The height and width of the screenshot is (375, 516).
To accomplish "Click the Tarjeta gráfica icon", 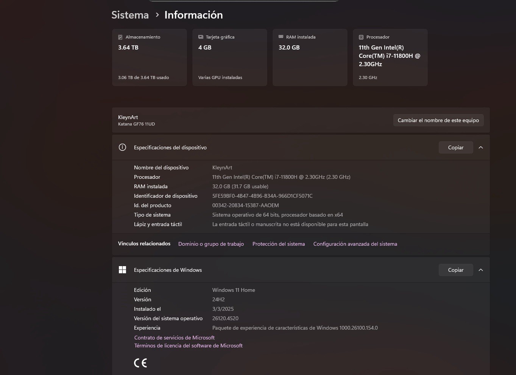I will tap(201, 37).
